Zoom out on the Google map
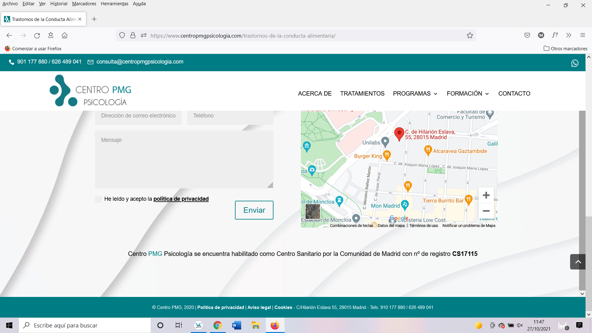592x333 pixels. (x=486, y=211)
